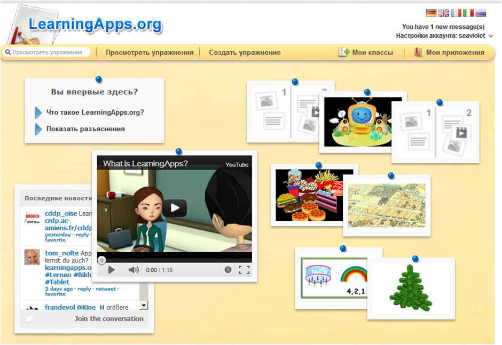This screenshot has width=502, height=345.
Task: Click the Настройки аккаунта: seaviolet link
Action: pyautogui.click(x=441, y=36)
